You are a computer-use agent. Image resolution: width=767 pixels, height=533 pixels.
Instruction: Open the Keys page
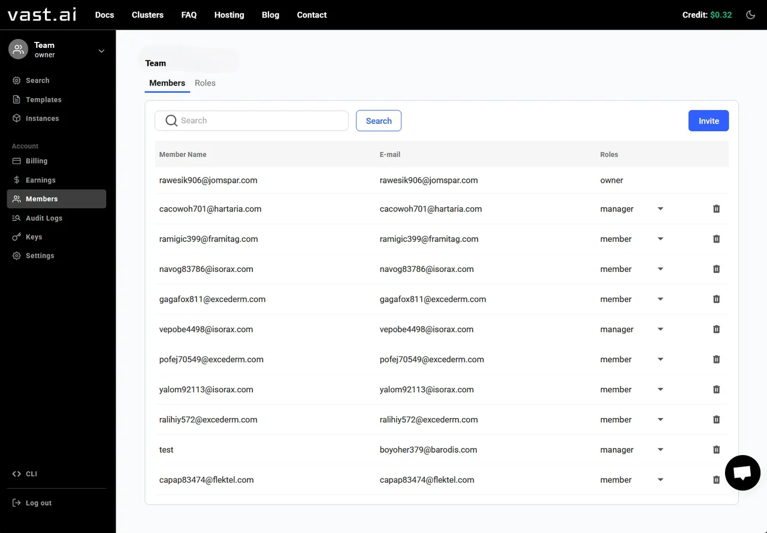pos(33,237)
